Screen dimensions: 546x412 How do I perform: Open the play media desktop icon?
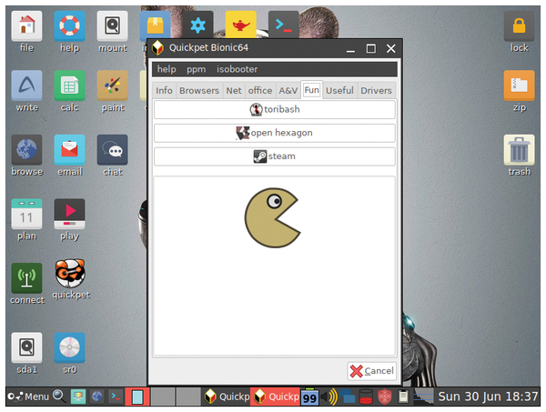(69, 214)
